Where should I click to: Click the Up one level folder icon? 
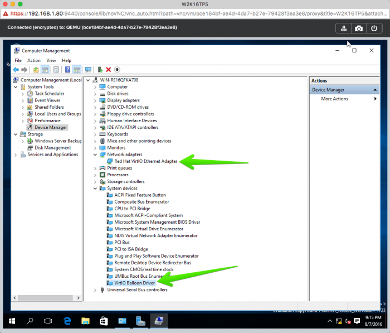(36, 70)
